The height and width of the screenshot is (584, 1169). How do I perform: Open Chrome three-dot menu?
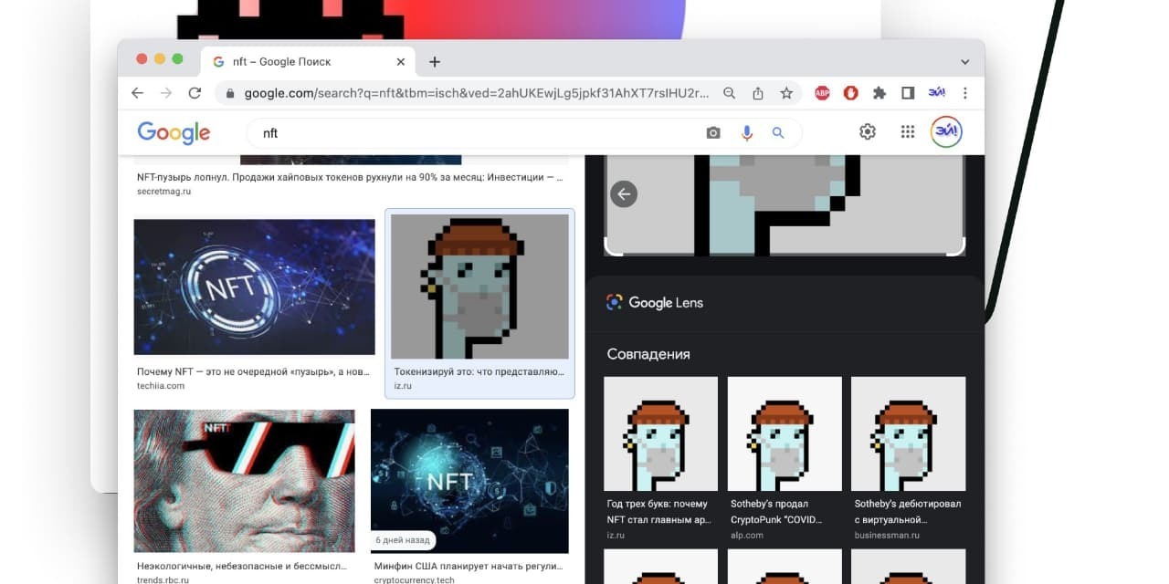(965, 93)
